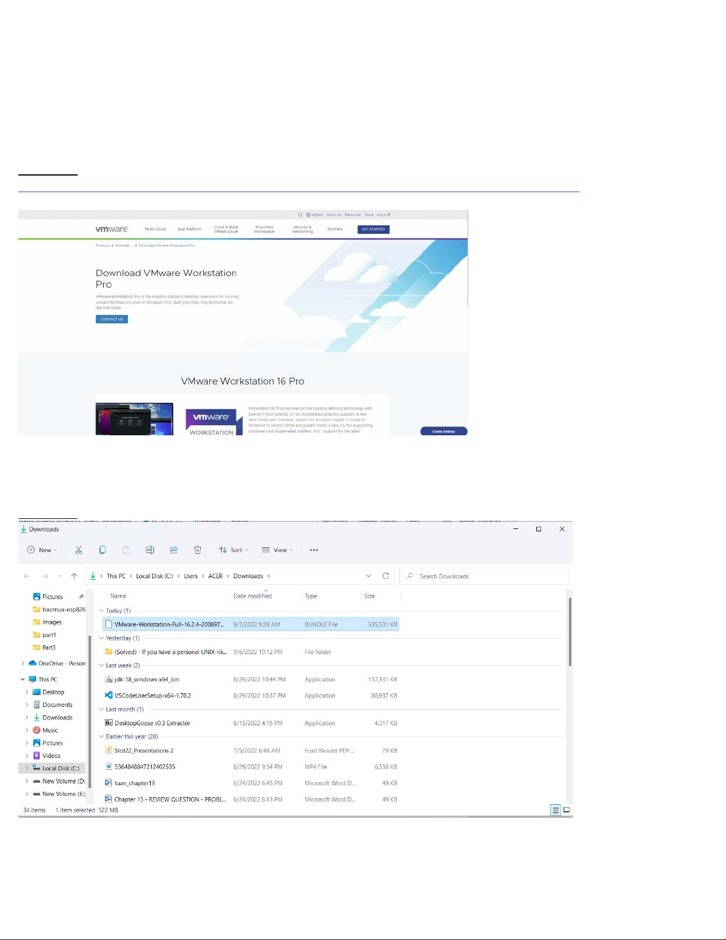The image size is (726, 940).
Task: Expand Local Disk (C:) in navigation tree
Action: [x=27, y=768]
